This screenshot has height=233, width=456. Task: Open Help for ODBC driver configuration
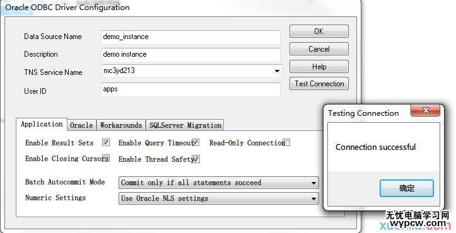(x=319, y=67)
